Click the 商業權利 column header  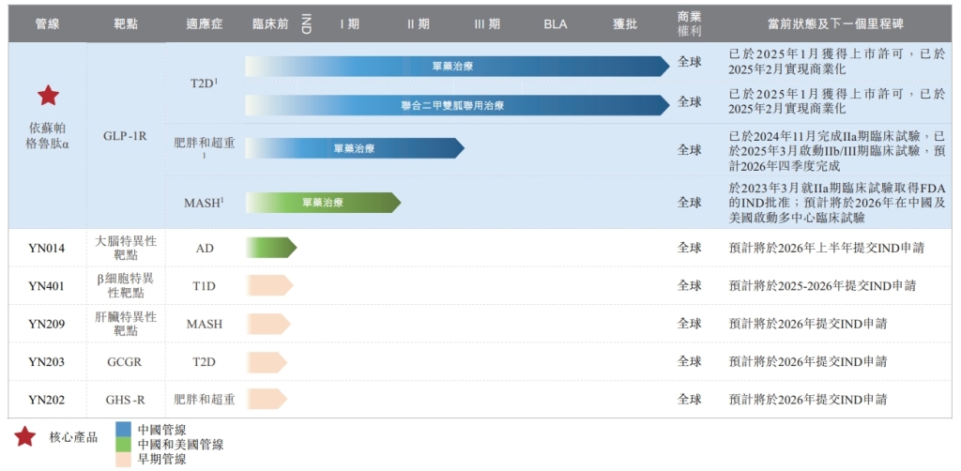point(690,24)
